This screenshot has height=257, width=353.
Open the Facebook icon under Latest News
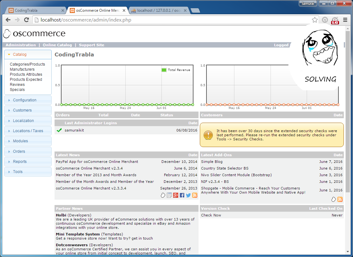[x=182, y=195]
